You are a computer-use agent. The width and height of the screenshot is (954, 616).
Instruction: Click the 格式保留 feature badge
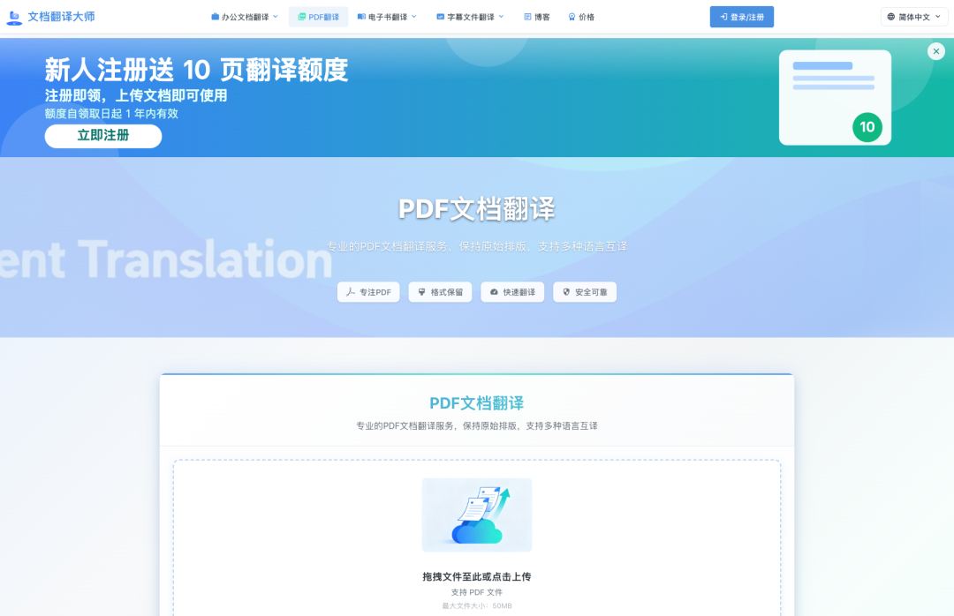pos(440,291)
